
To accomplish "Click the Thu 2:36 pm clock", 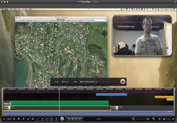I will click(x=165, y=9).
